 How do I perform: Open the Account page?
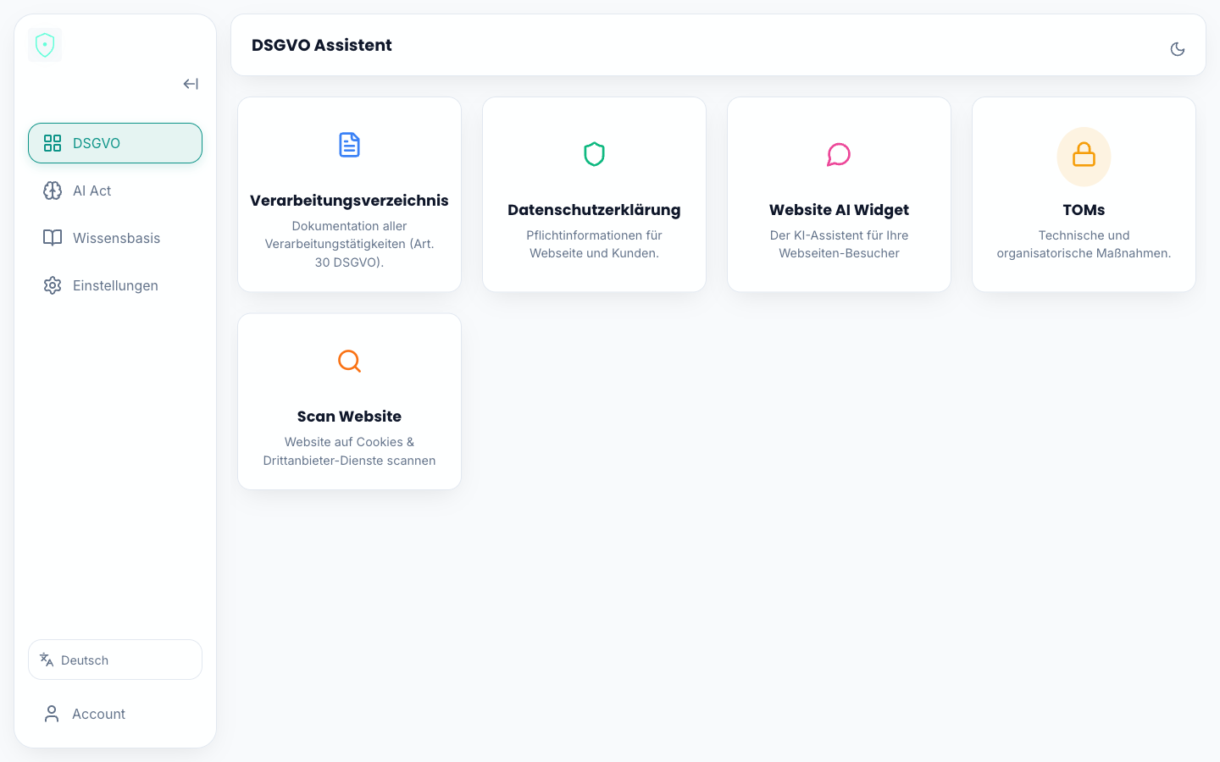coord(98,714)
